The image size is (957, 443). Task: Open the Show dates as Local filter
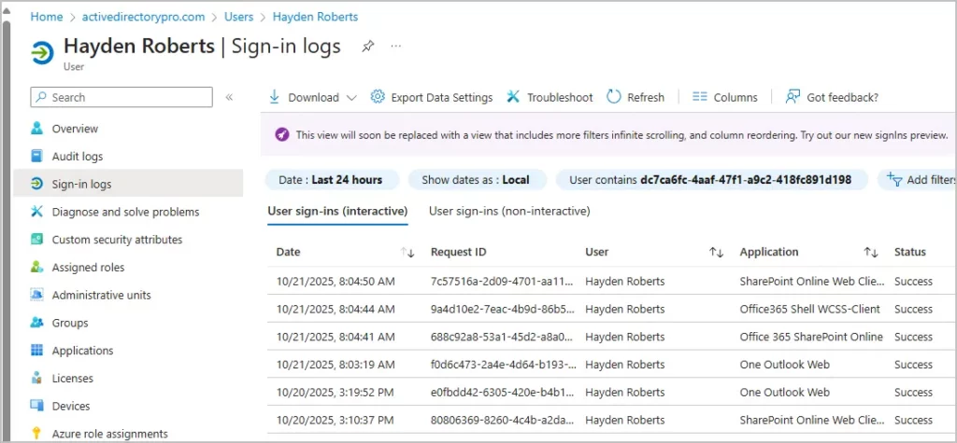coord(477,180)
